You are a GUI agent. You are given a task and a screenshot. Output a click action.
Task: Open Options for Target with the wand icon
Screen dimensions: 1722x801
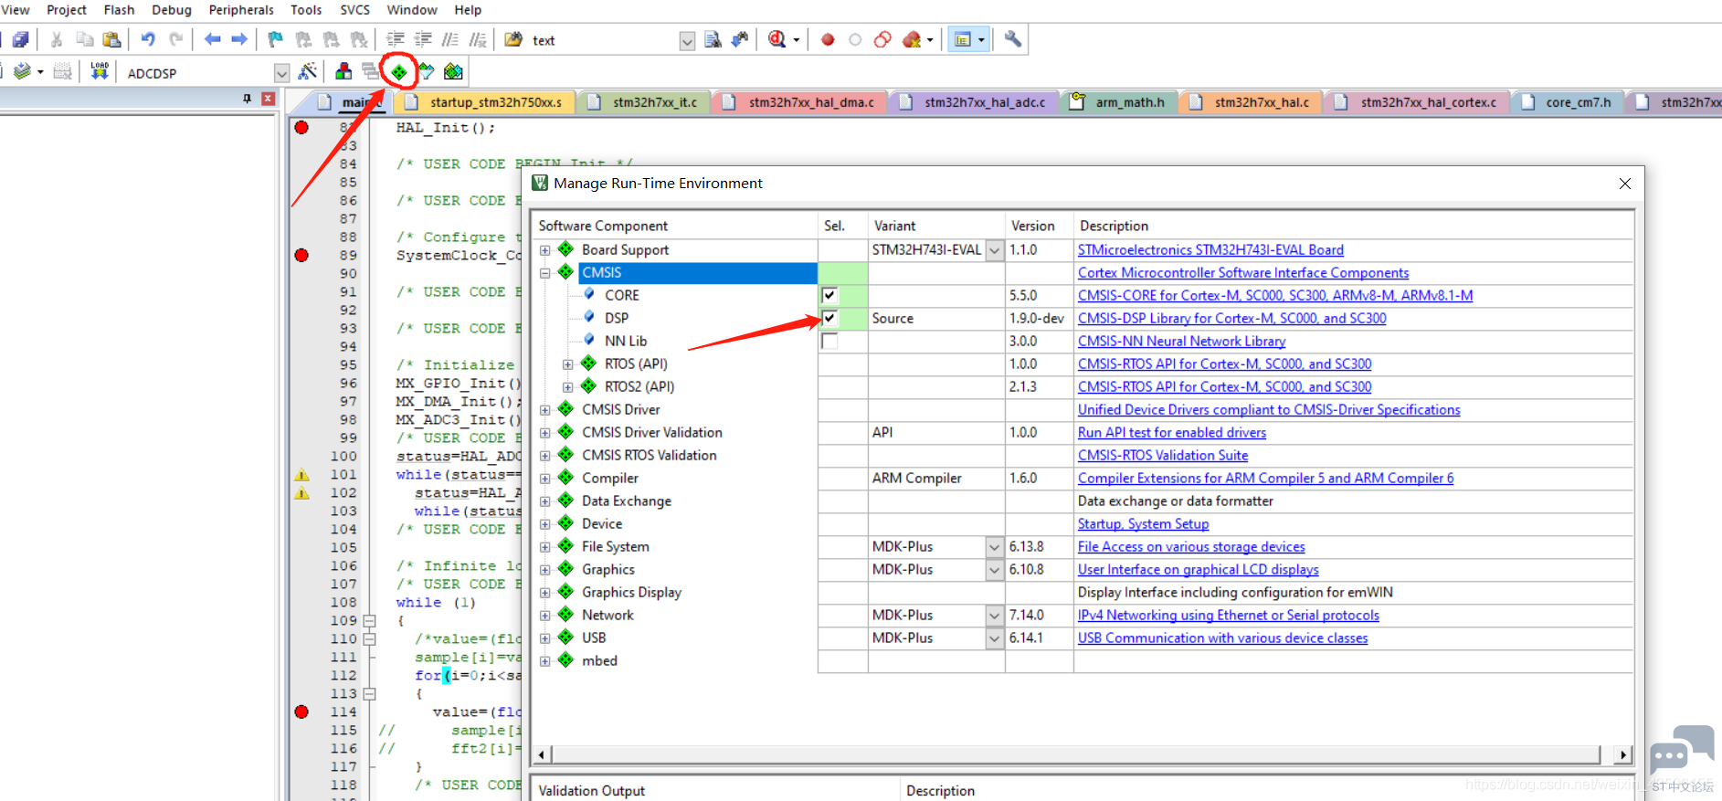coord(308,71)
